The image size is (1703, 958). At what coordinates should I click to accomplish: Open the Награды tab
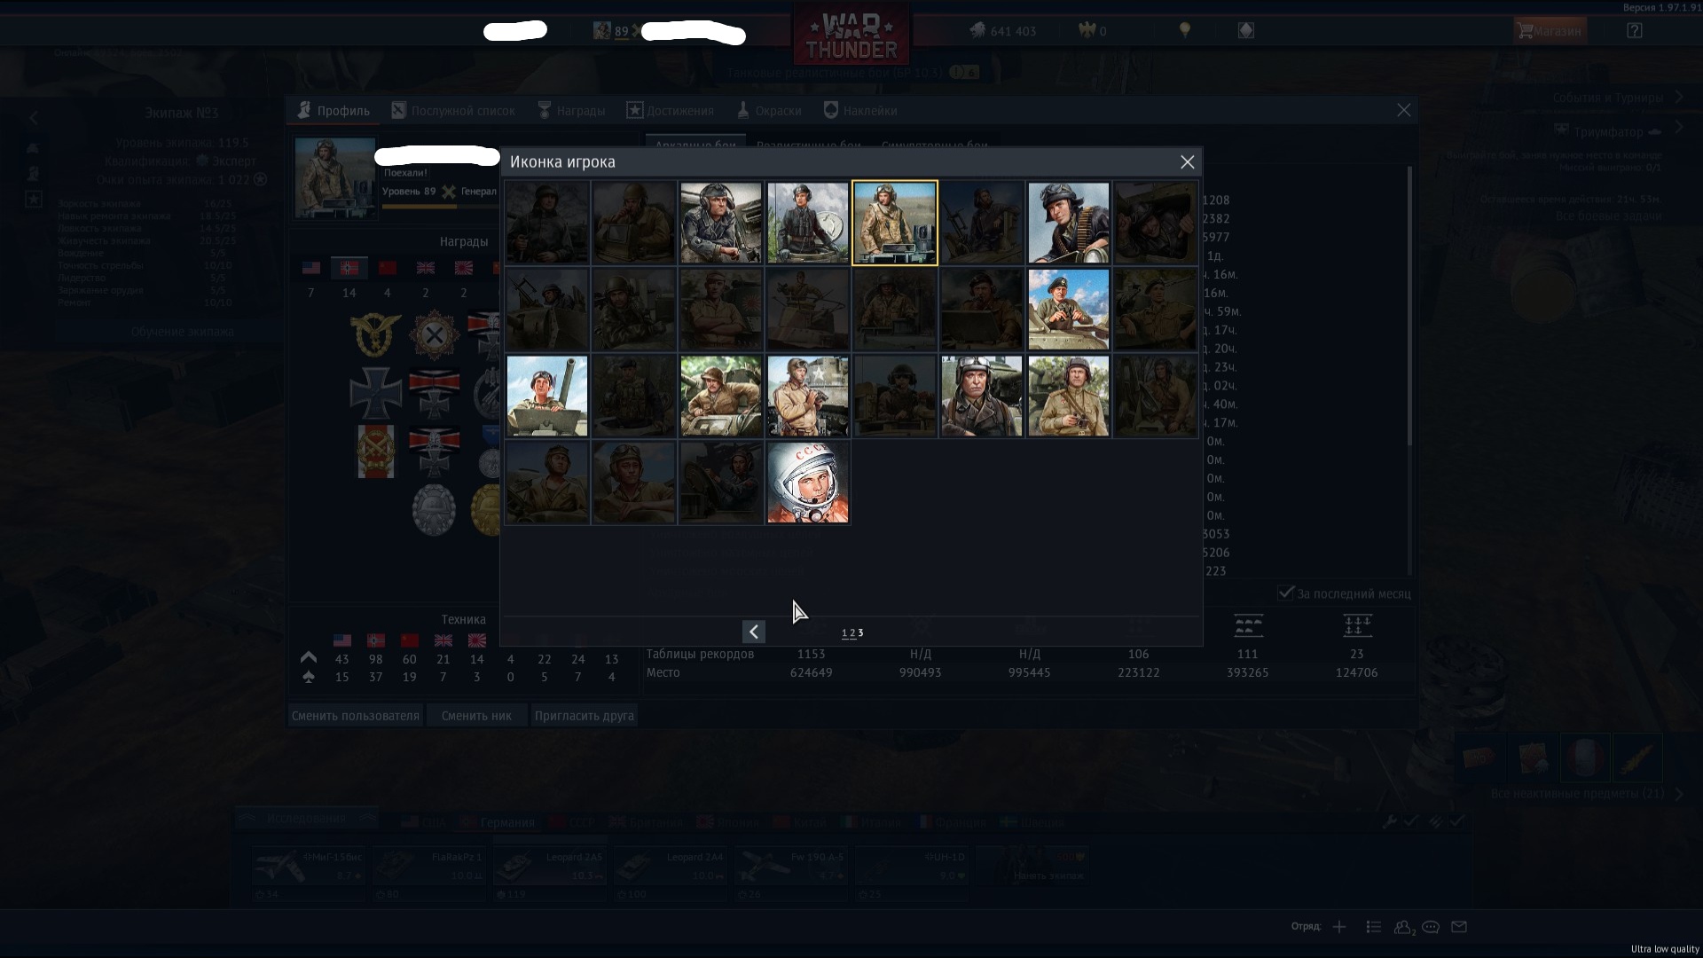[571, 111]
